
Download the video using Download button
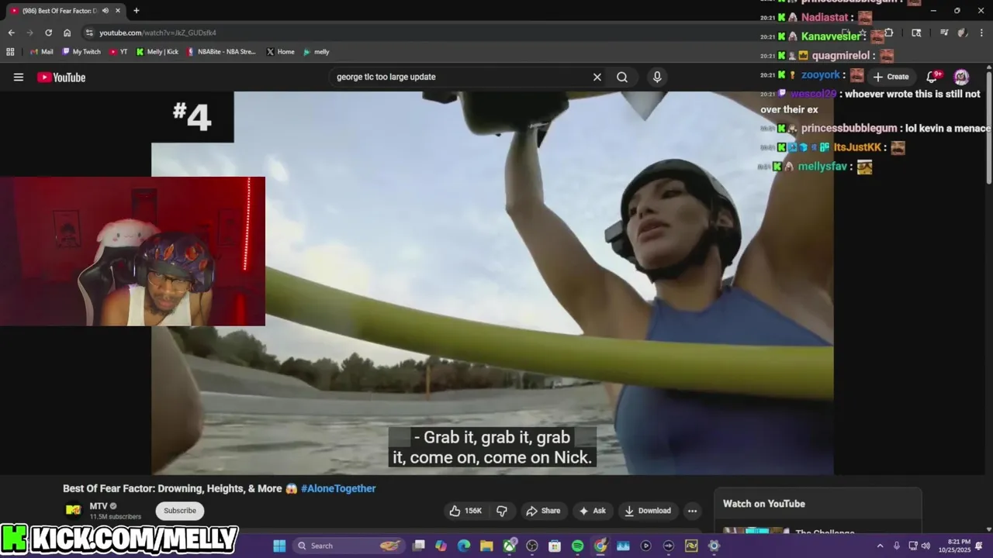pyautogui.click(x=648, y=511)
